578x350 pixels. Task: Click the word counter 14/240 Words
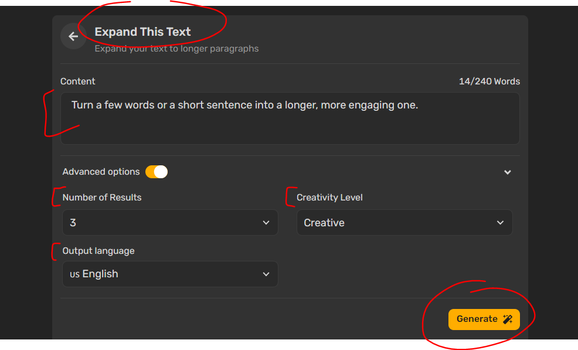click(x=489, y=81)
